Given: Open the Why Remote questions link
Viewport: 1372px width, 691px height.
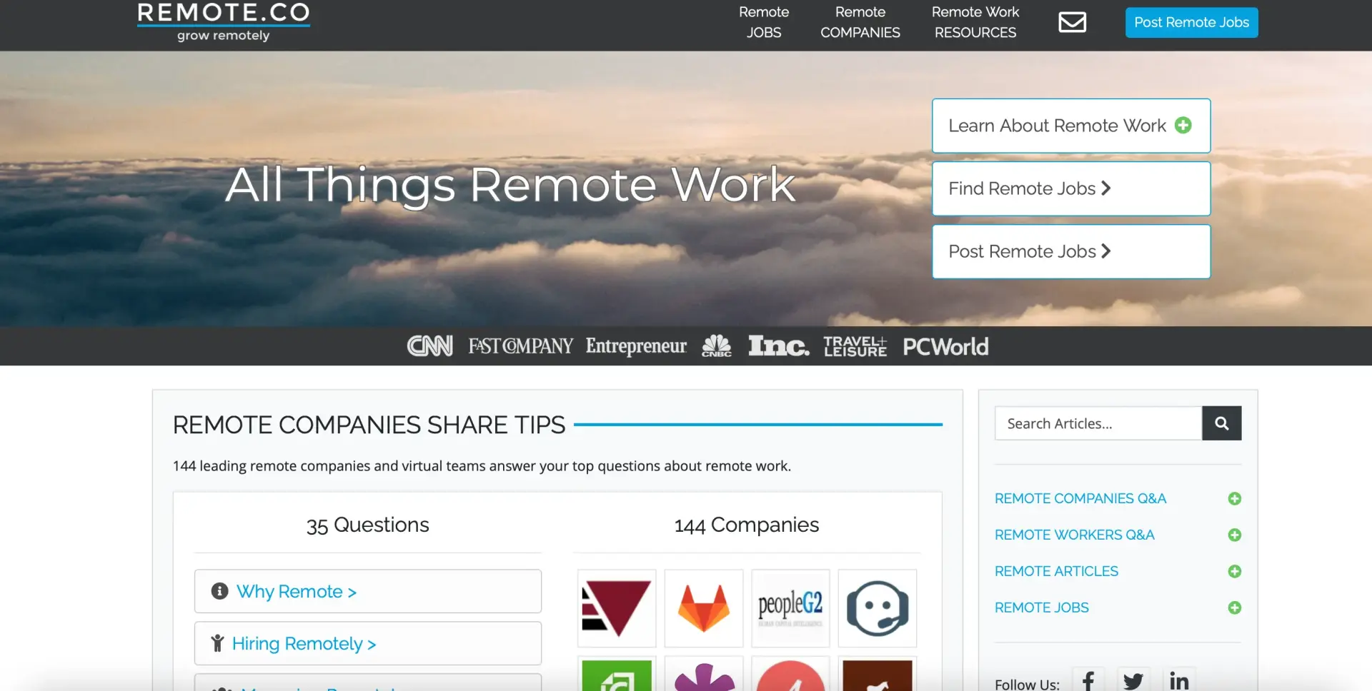Looking at the screenshot, I should click(x=297, y=591).
